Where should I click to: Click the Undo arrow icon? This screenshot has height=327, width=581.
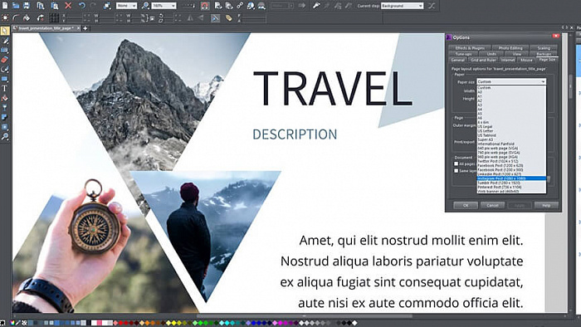tap(81, 6)
